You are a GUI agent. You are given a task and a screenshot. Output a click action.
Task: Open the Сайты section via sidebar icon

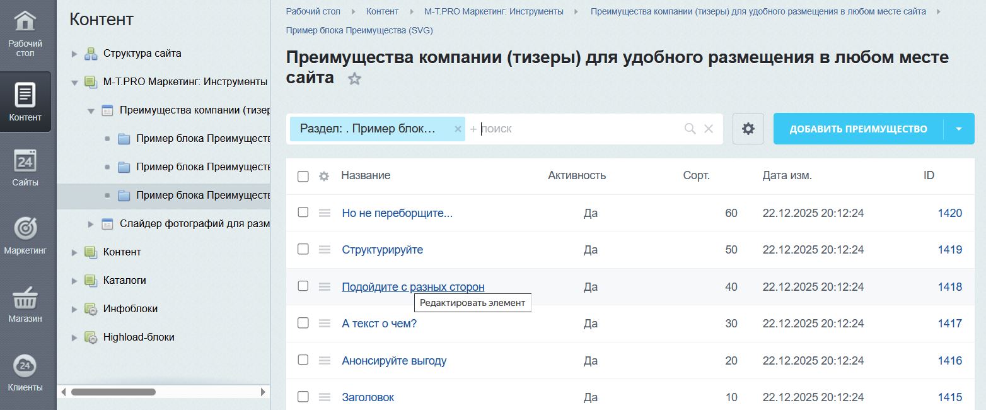pyautogui.click(x=25, y=167)
